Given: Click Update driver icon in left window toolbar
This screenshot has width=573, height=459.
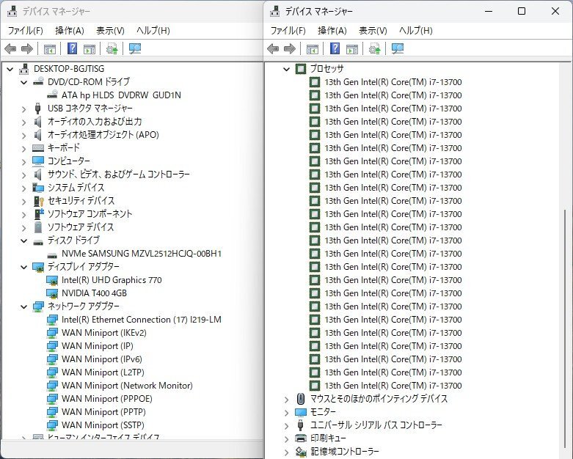Looking at the screenshot, I should pyautogui.click(x=112, y=48).
